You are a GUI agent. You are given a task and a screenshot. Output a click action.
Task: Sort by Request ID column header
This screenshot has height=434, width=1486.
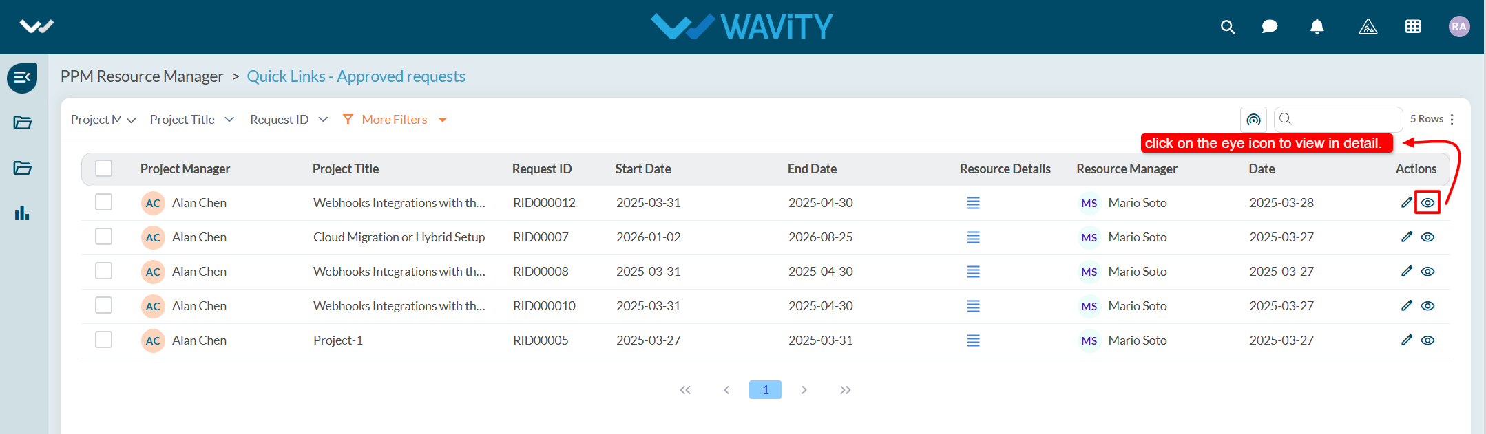click(x=542, y=169)
